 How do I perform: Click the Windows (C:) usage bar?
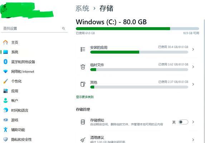tap(137, 29)
